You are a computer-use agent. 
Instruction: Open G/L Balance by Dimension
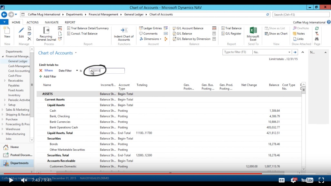click(191, 39)
